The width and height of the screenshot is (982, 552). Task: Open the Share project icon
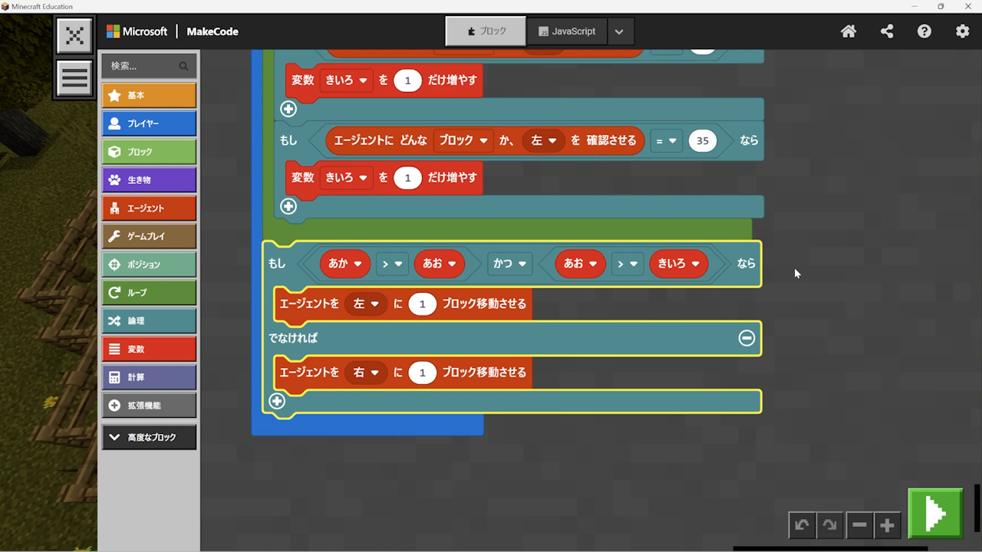[x=887, y=31]
